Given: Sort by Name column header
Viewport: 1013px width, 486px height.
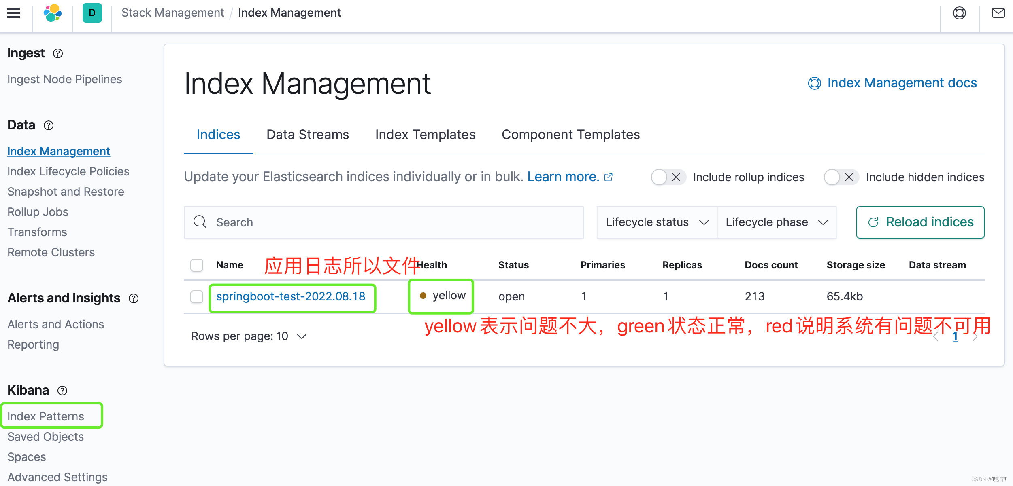Looking at the screenshot, I should click(230, 265).
